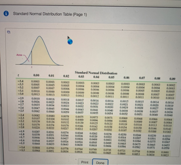
Task: Click value 0.0047 in the -2.6 row
Action: click(36, 108)
